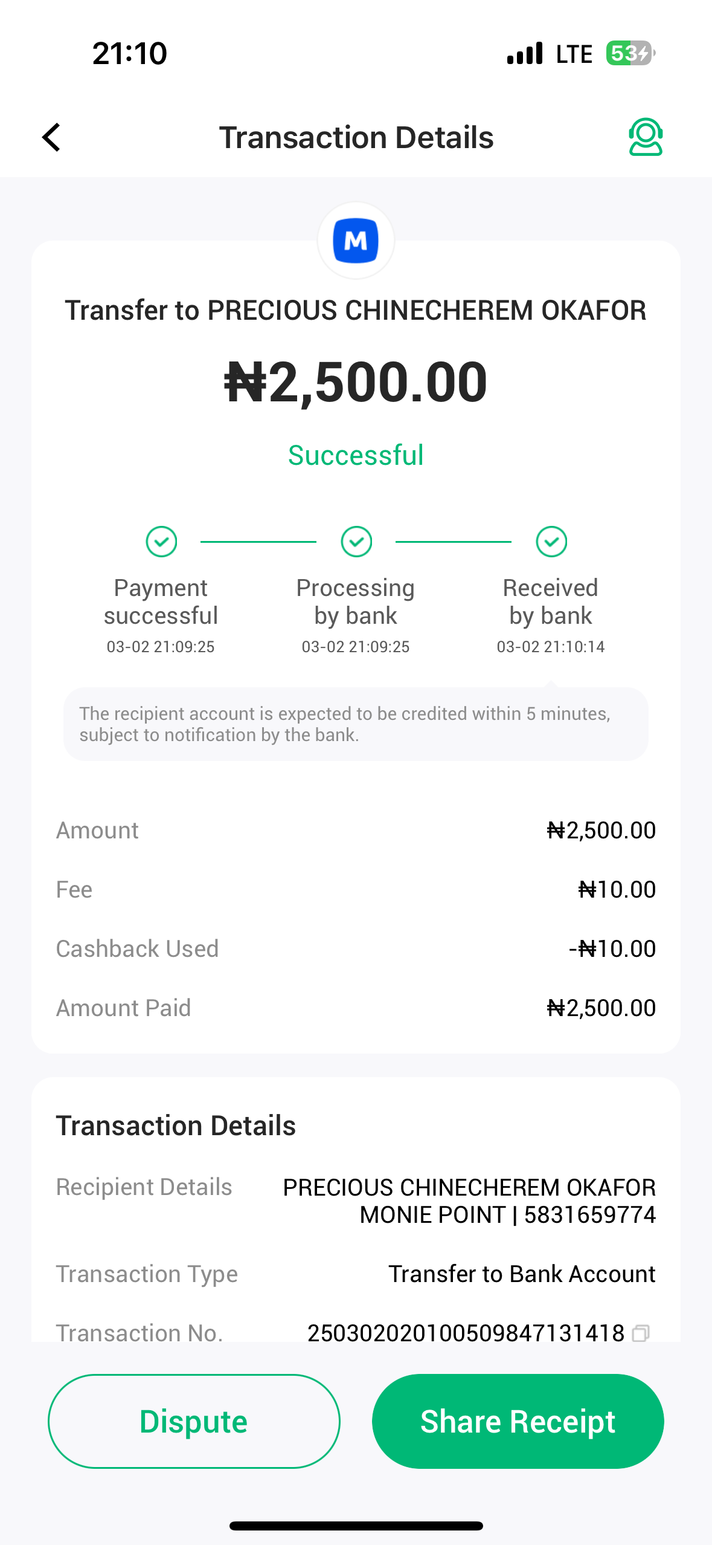Tap the Processing by bank checkmark
The height and width of the screenshot is (1545, 712).
pyautogui.click(x=356, y=542)
